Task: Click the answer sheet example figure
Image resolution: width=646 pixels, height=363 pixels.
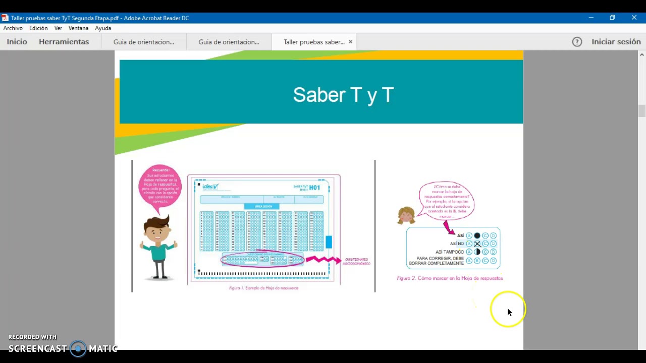Action: [264, 229]
